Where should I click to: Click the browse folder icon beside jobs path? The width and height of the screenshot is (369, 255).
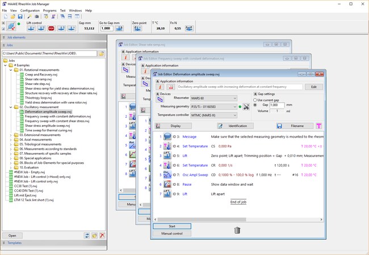tap(101, 53)
